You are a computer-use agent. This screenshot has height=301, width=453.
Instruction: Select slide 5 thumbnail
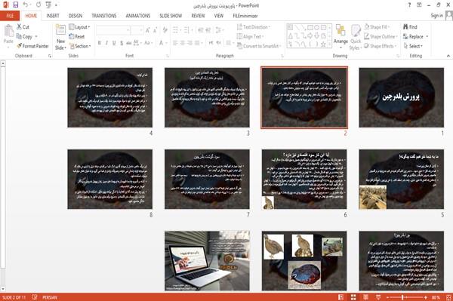(x=402, y=180)
